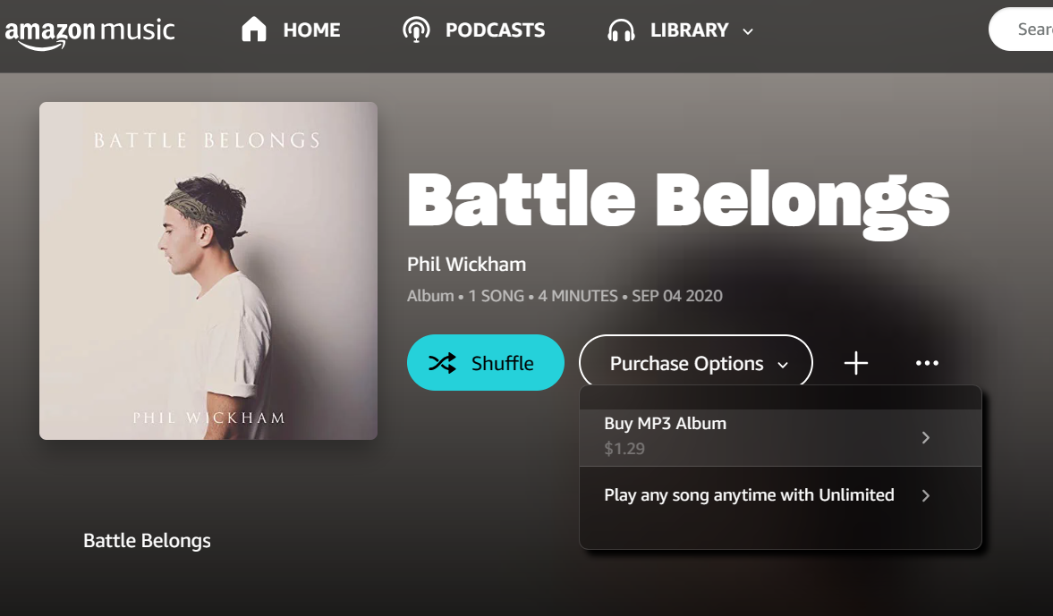The width and height of the screenshot is (1053, 616).
Task: Click the shuffle arrows icon inside the Shuffle button
Action: click(x=442, y=363)
